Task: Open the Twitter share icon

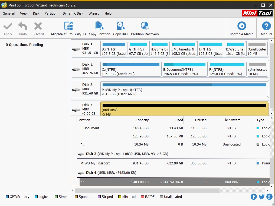Action: tap(261, 197)
